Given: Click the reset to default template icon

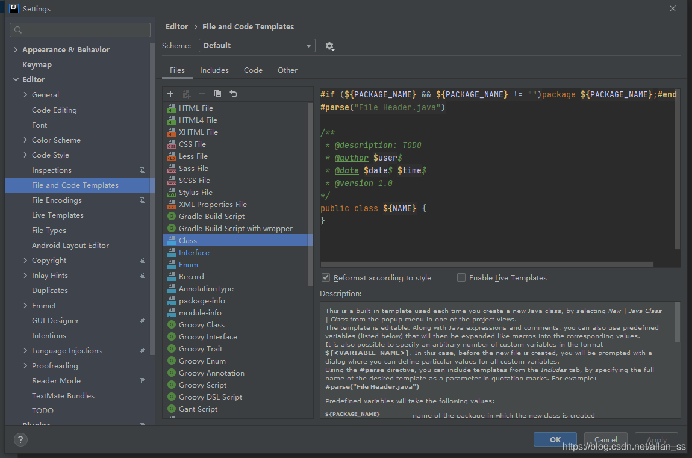Looking at the screenshot, I should pyautogui.click(x=234, y=94).
